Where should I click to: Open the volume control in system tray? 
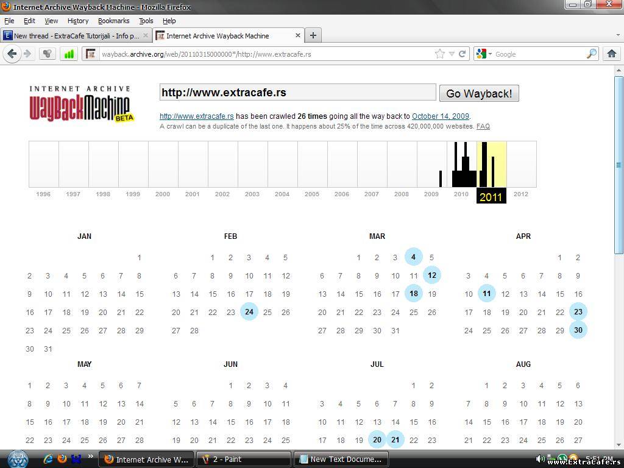(x=540, y=459)
